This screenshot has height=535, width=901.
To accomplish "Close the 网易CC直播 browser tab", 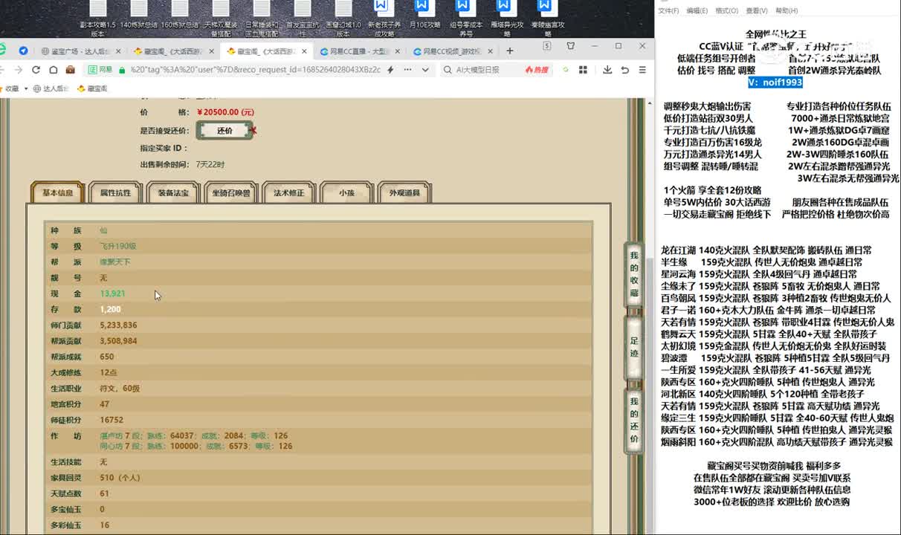I will tap(398, 51).
